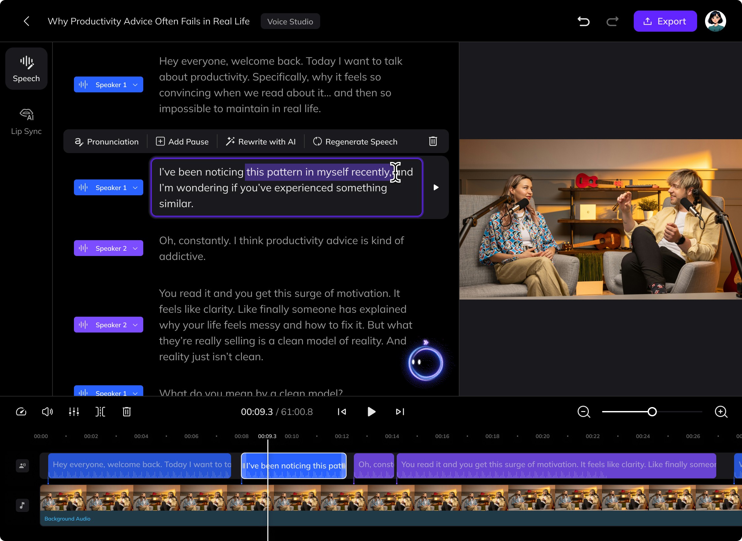Switch to the Speech tab

coord(26,69)
